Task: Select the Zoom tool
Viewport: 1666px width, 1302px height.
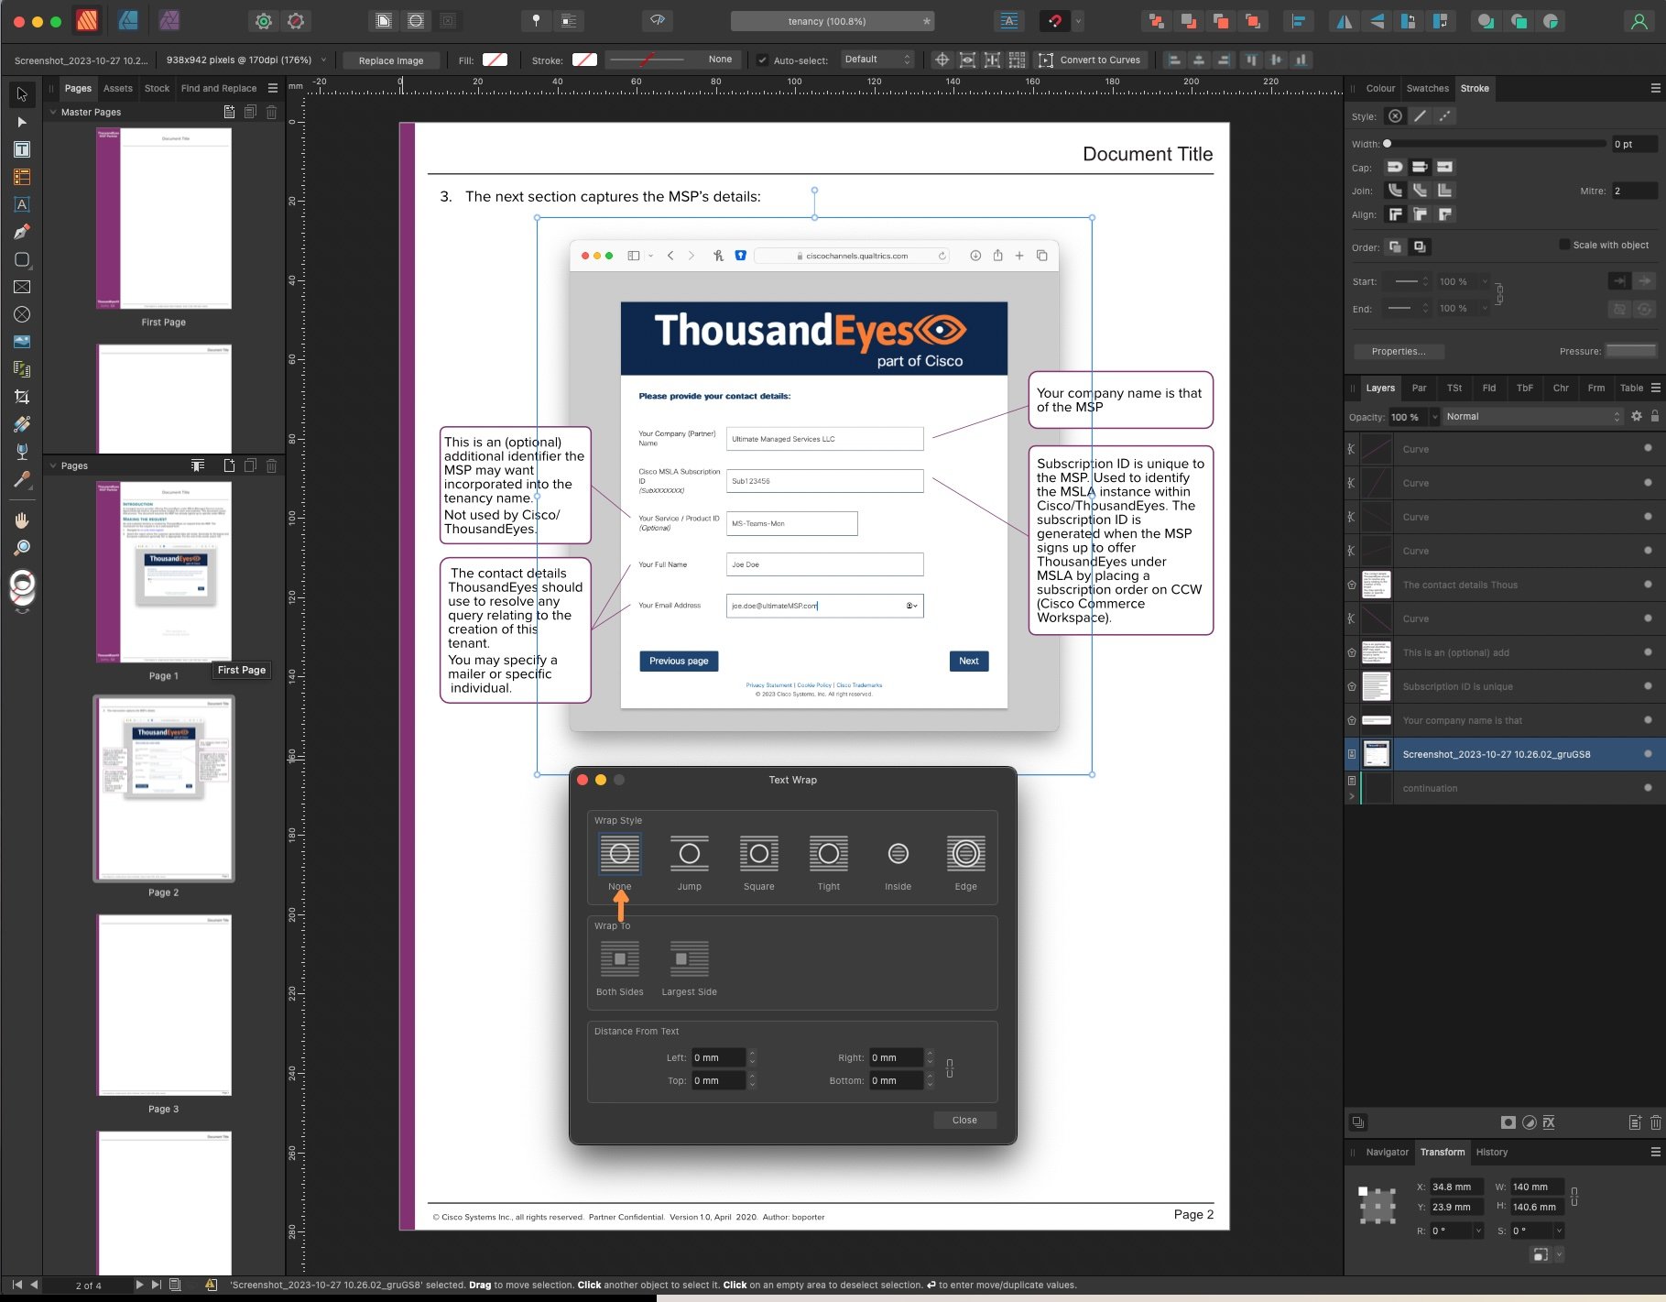Action: click(22, 548)
